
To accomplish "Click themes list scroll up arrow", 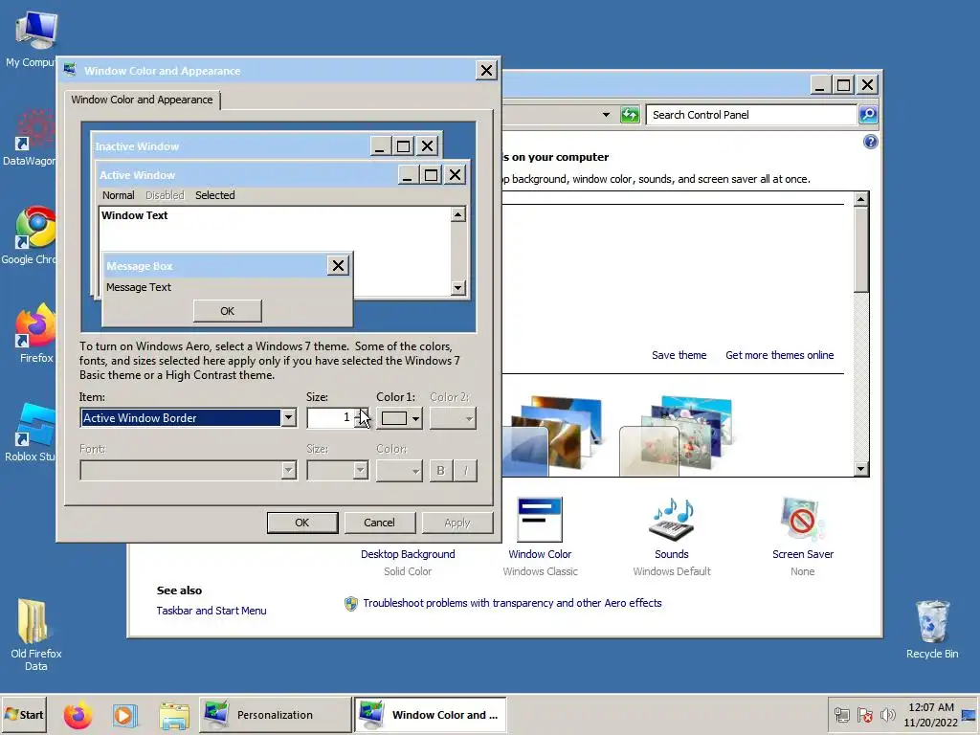I will [x=861, y=199].
